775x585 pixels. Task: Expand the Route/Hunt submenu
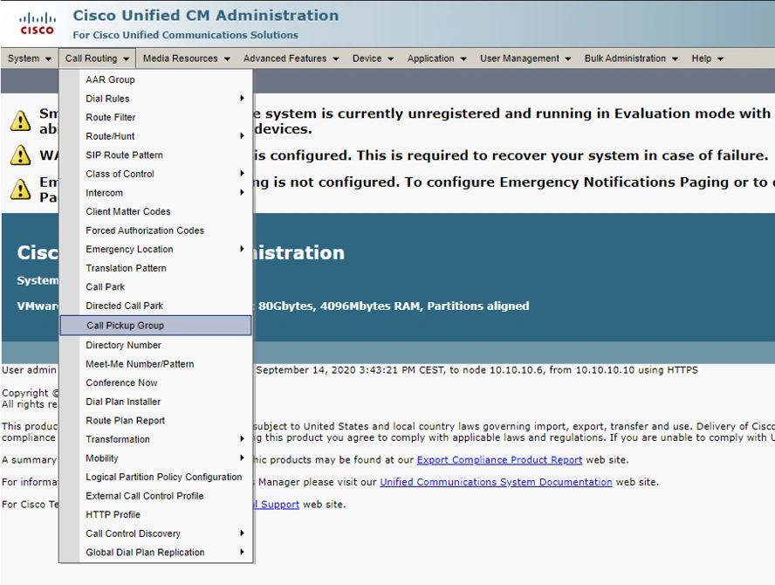click(155, 136)
